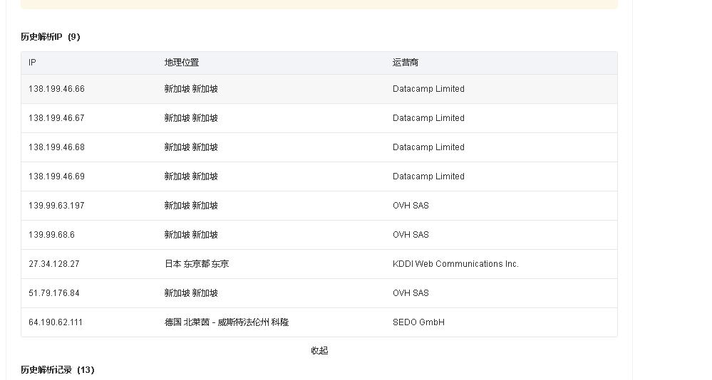712x380 pixels.
Task: Click the 地理位置 column header
Action: pyautogui.click(x=182, y=63)
